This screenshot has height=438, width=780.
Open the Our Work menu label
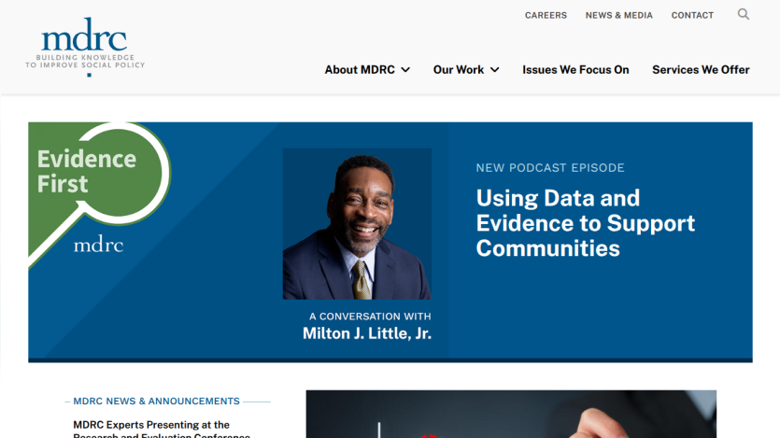pos(458,70)
